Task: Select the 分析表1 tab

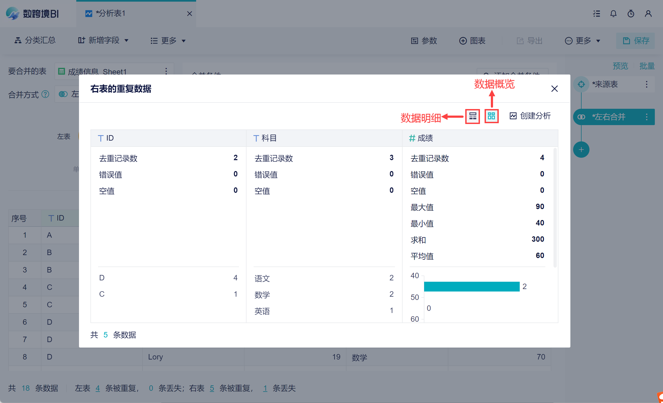Action: tap(110, 13)
